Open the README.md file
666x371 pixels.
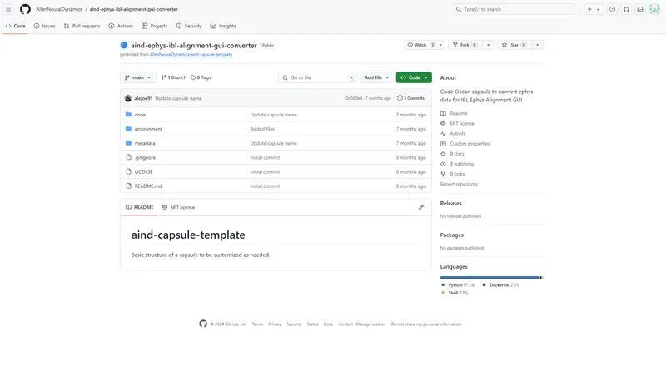point(148,186)
